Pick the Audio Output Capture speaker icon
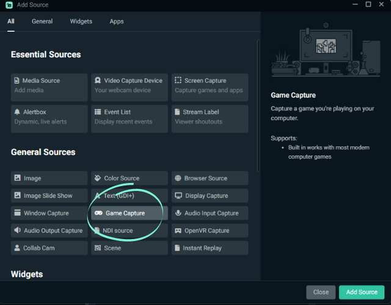 click(17, 230)
